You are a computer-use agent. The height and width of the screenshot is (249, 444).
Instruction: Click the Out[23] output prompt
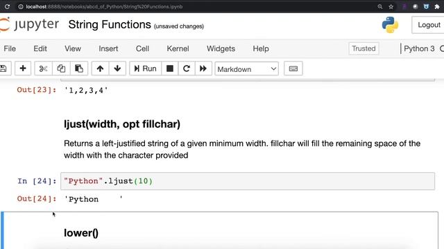tap(37, 90)
